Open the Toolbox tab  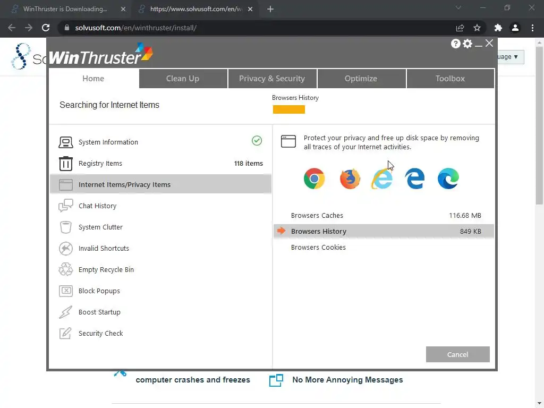(x=450, y=79)
